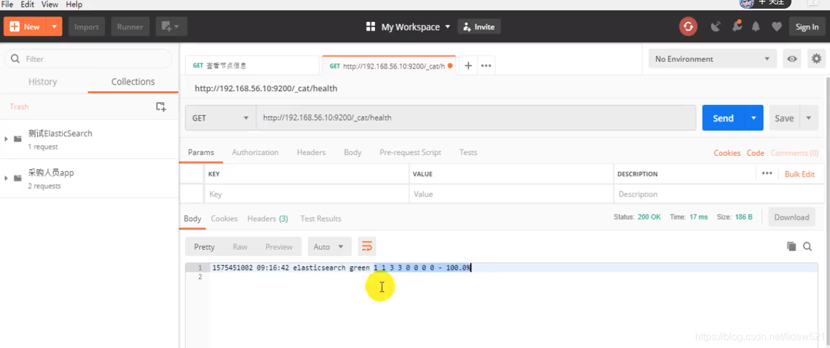Click the Invite button
This screenshot has height=348, width=830.
(x=479, y=27)
